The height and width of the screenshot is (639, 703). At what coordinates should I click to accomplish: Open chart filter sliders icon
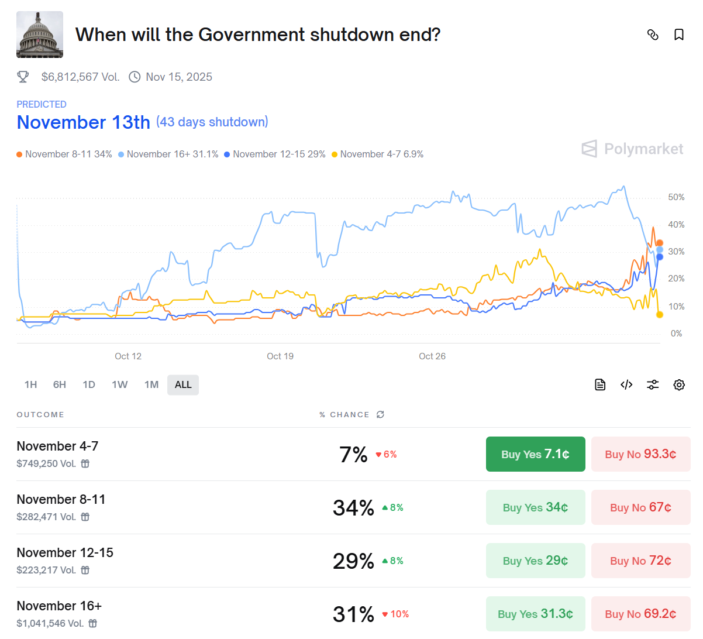(x=653, y=384)
